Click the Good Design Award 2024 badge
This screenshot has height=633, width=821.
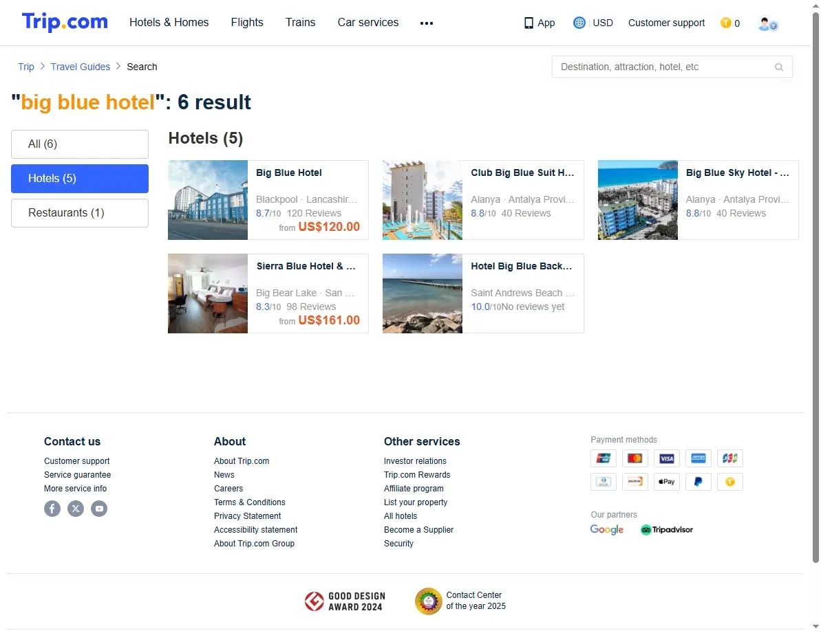tap(345, 601)
